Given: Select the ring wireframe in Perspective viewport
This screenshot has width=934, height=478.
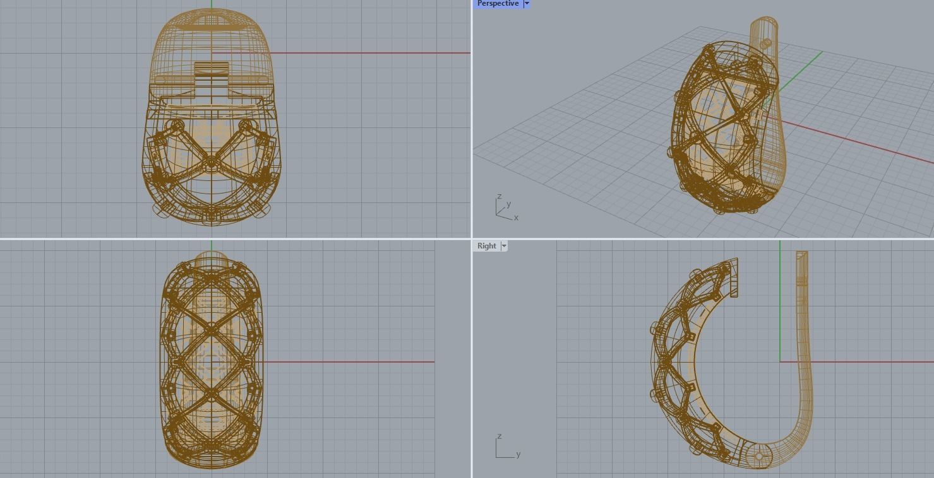Looking at the screenshot, I should pyautogui.click(x=727, y=117).
